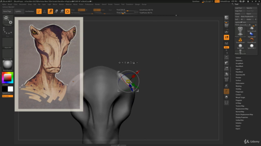Click the Frame icon in right shelf
The height and width of the screenshot is (146, 261).
226,57
